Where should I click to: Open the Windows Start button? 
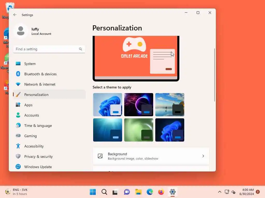pos(93,192)
